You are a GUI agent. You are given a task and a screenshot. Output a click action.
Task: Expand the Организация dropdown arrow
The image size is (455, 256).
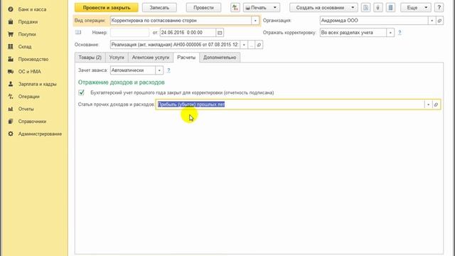[432, 21]
